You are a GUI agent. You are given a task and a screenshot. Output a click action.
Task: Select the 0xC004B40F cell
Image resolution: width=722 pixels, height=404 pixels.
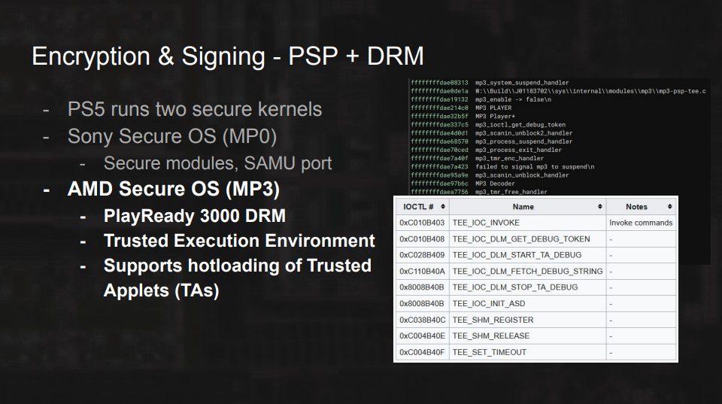423,352
